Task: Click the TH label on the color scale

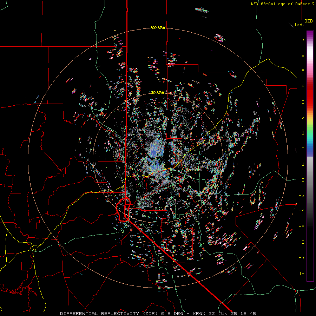Action: click(x=302, y=274)
